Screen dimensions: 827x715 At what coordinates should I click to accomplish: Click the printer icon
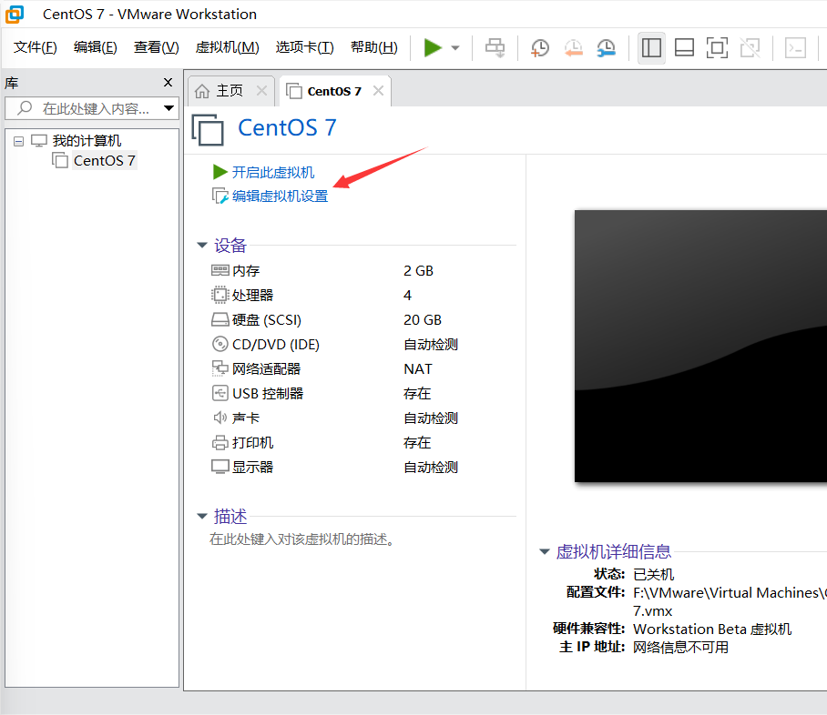[220, 443]
